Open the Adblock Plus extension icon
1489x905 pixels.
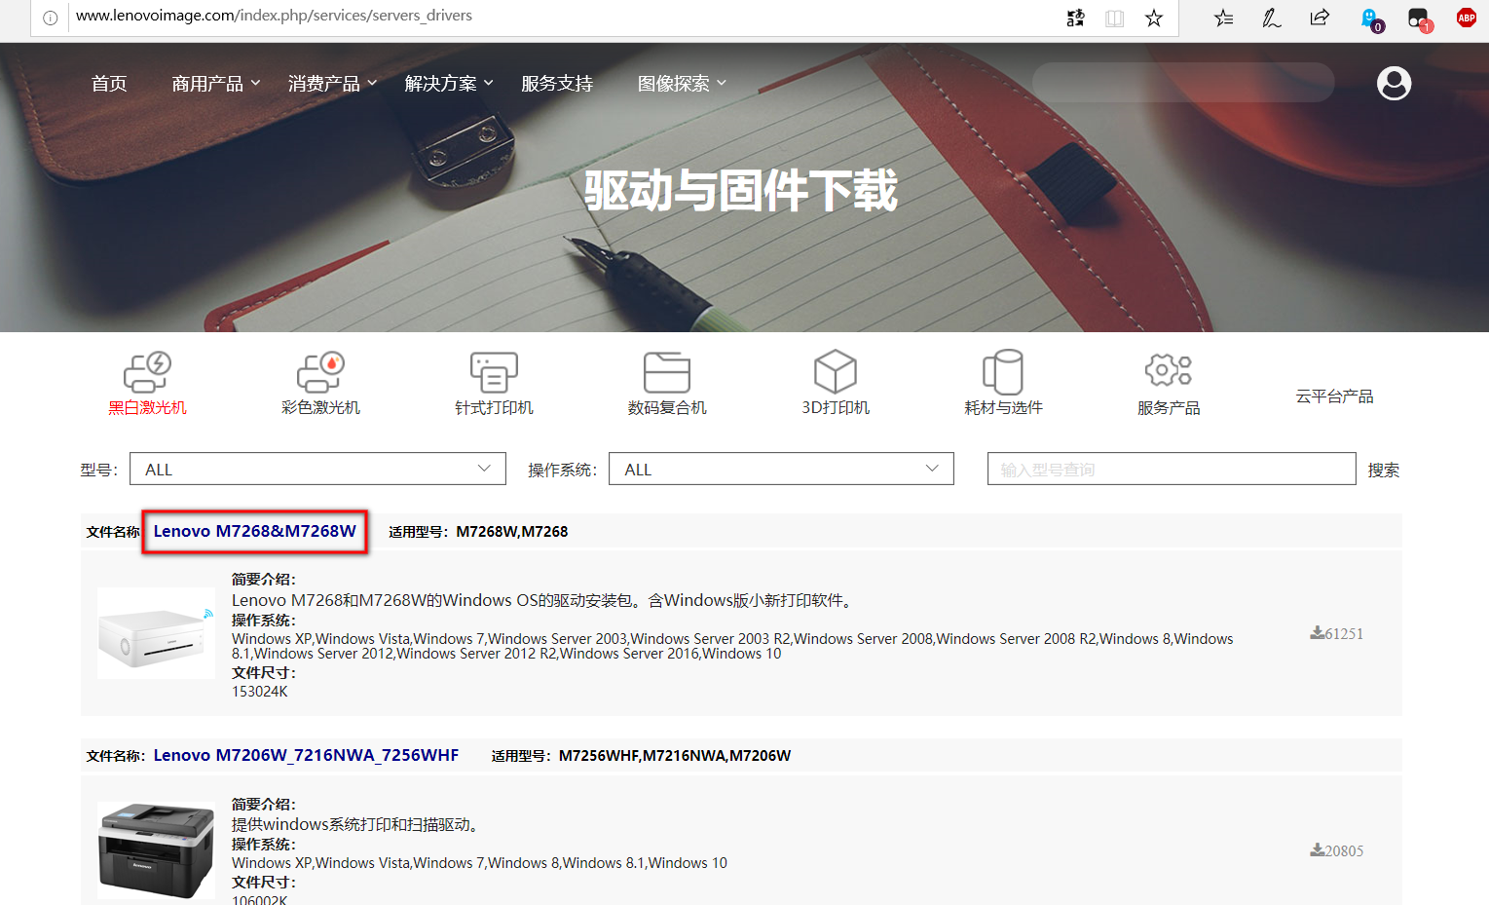(1466, 18)
